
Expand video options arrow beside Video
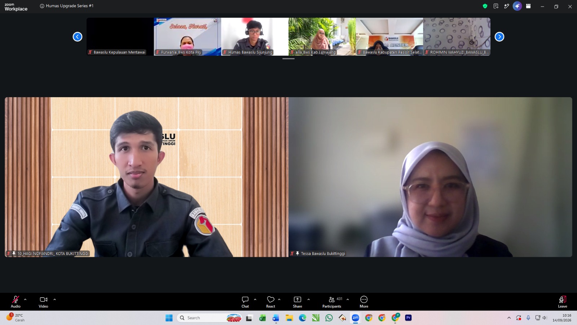(x=55, y=299)
